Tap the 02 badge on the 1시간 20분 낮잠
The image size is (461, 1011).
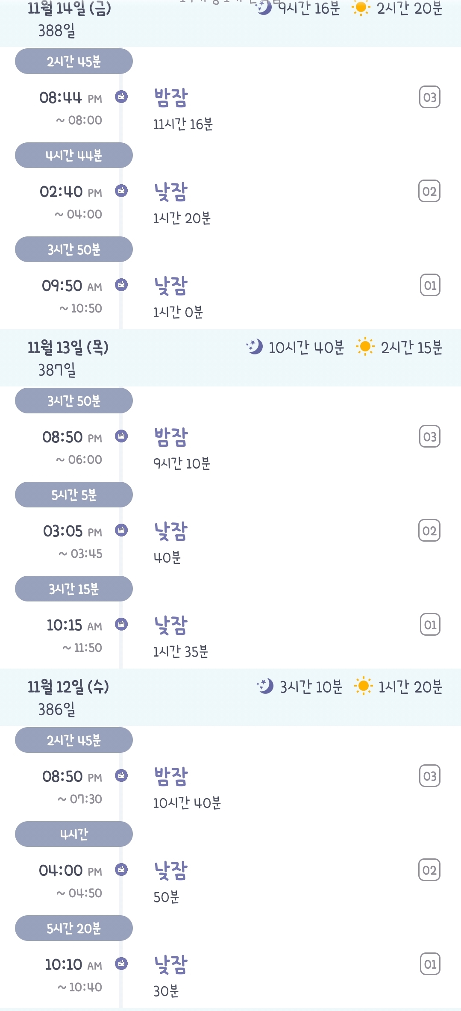tap(429, 191)
